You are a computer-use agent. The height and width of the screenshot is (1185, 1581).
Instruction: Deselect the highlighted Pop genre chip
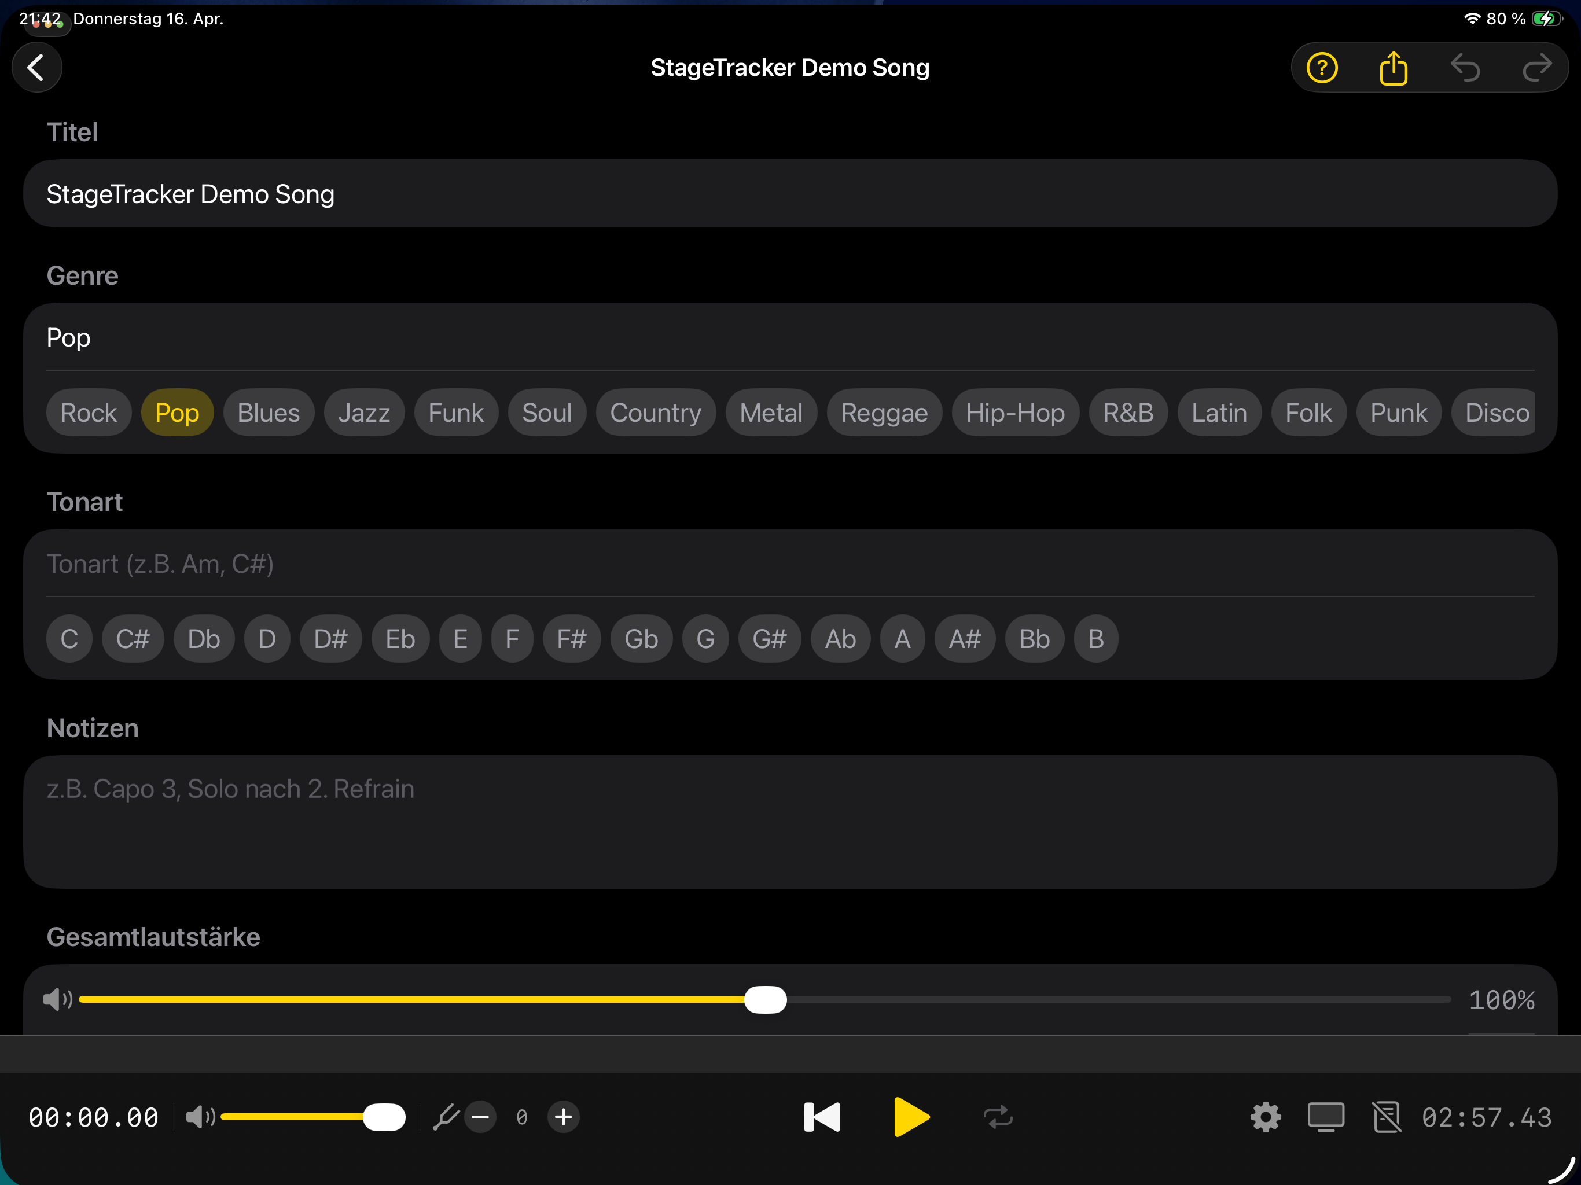pos(177,413)
